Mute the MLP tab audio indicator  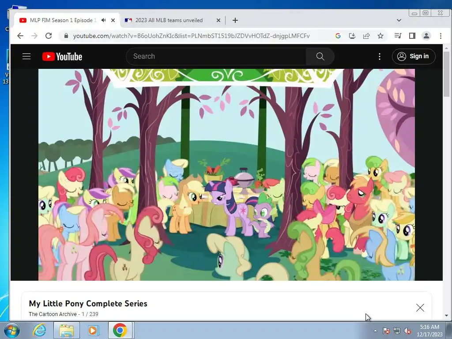click(103, 20)
